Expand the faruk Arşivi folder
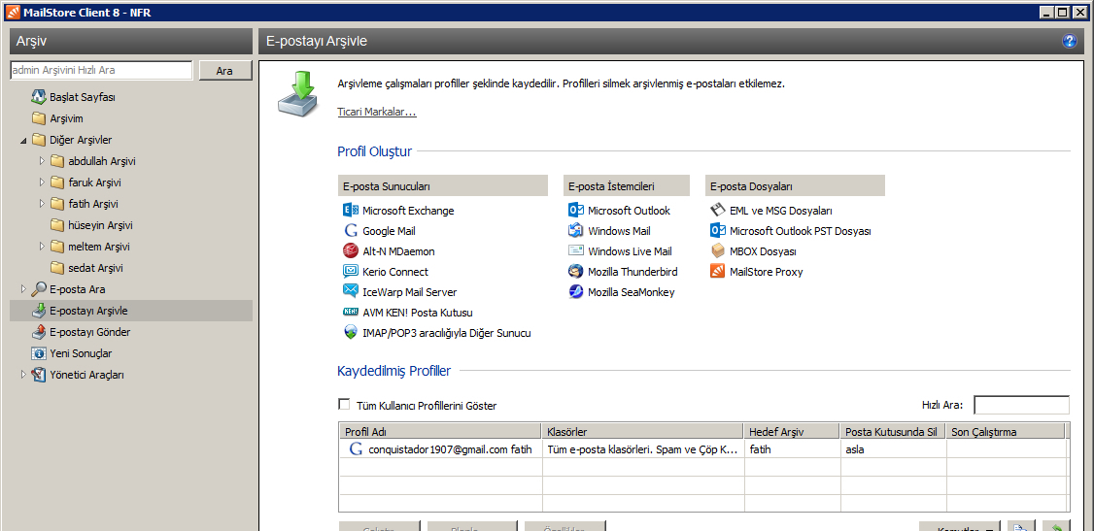Image resolution: width=1094 pixels, height=531 pixels. point(42,183)
